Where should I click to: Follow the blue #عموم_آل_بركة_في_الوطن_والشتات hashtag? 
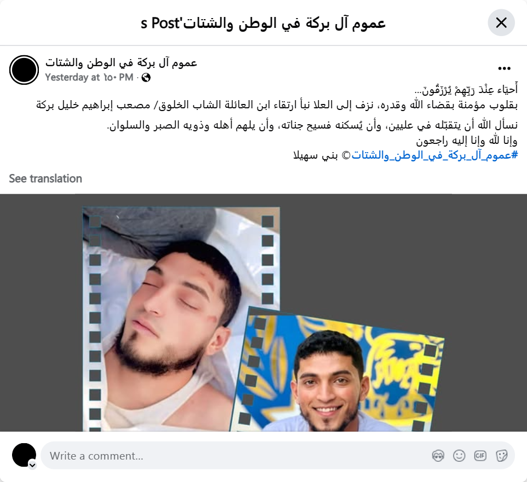coord(434,155)
